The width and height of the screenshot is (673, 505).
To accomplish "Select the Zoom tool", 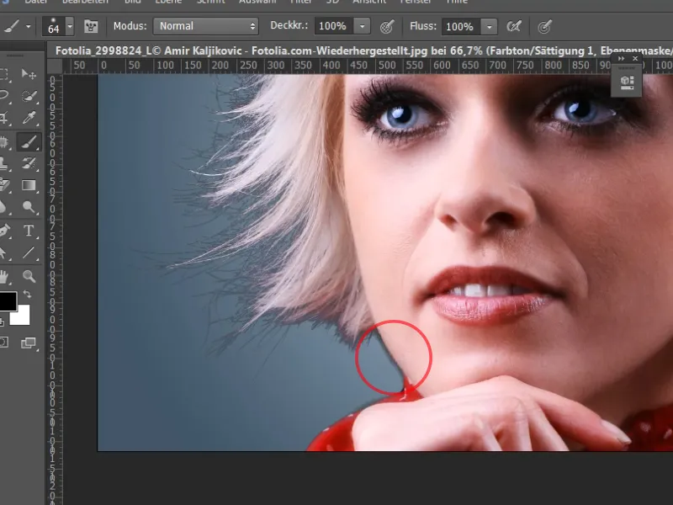I will (29, 276).
